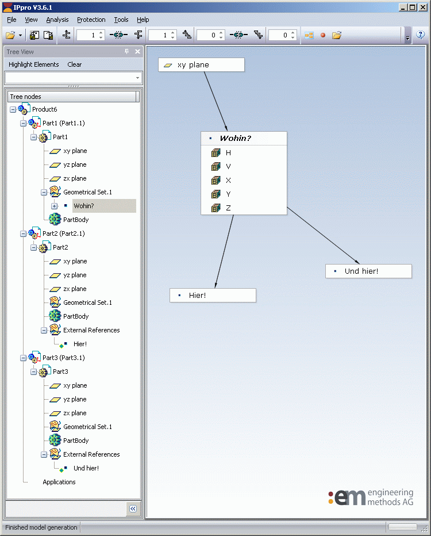
Task: Open the Tools menu
Action: tap(121, 20)
